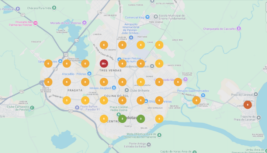Open the Posto Buffon 91 - Parador 91 label

click(x=90, y=108)
